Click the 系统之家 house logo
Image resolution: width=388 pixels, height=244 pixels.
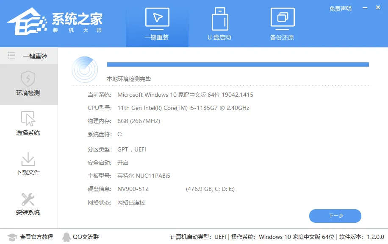(x=27, y=21)
